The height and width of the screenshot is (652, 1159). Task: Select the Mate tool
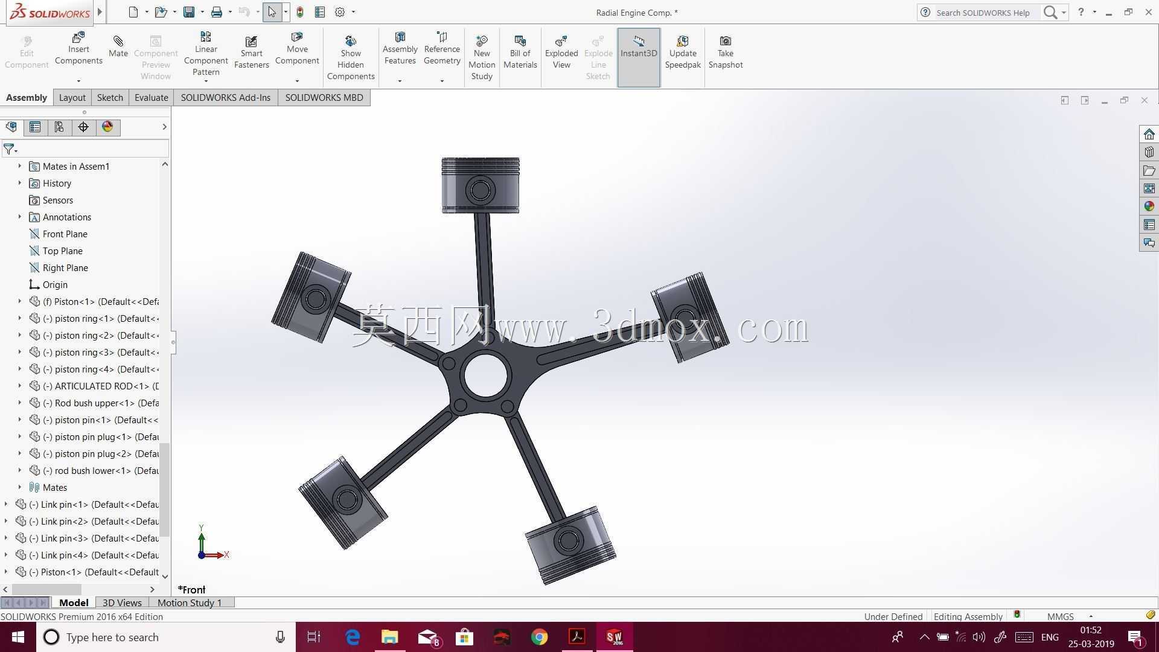(118, 46)
